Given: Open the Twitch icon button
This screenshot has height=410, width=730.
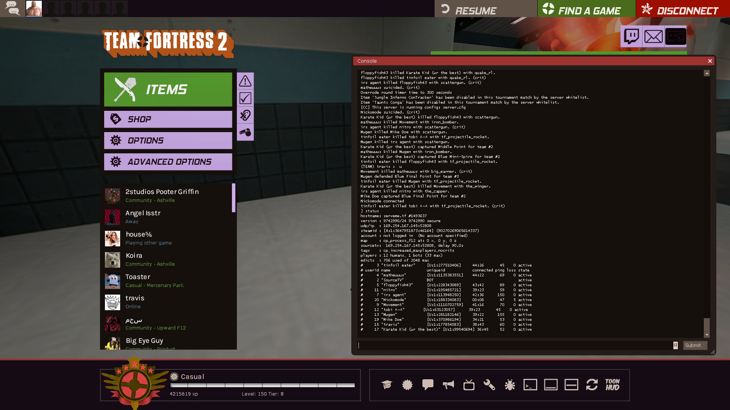Looking at the screenshot, I should click(632, 36).
